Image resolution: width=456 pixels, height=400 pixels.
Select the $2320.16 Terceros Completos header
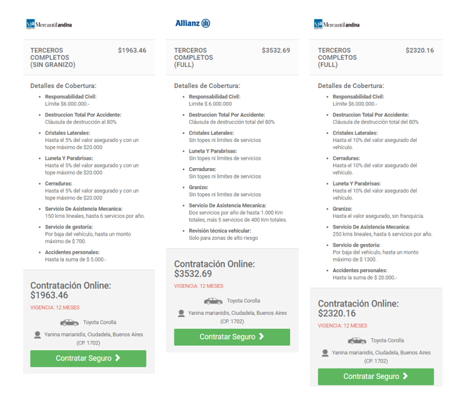(339, 58)
